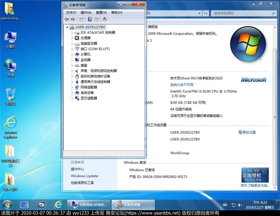Click the show desktop taskbar icon
Image resolution: width=280 pixels, height=216 pixels.
click(24, 205)
